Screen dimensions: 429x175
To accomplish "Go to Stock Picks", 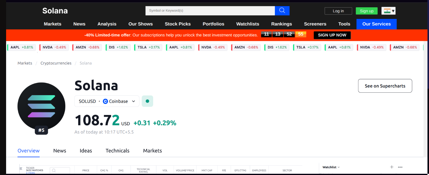I will 178,24.
